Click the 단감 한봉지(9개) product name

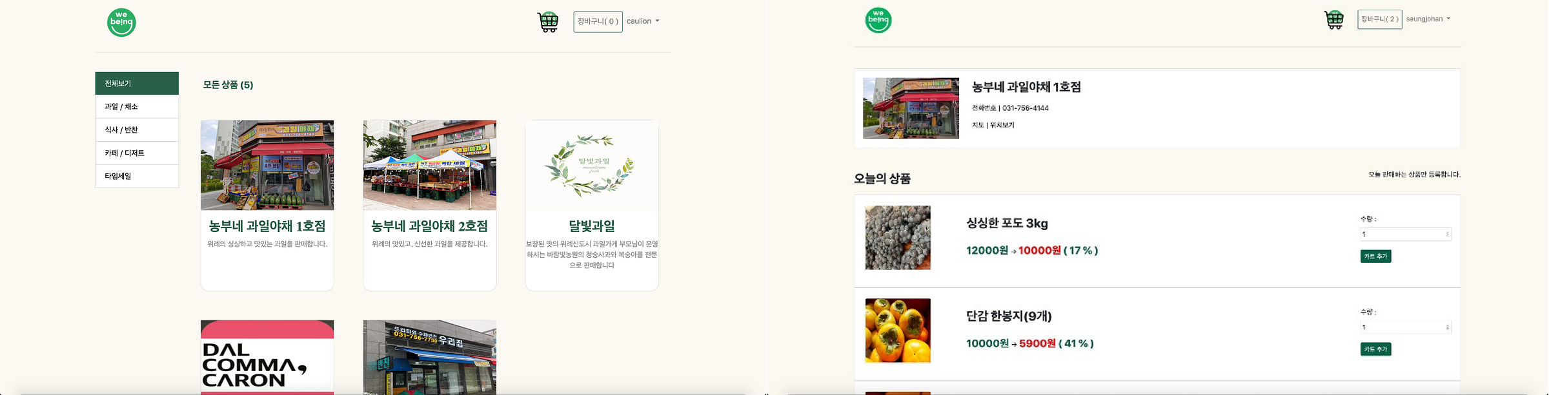pos(1009,316)
